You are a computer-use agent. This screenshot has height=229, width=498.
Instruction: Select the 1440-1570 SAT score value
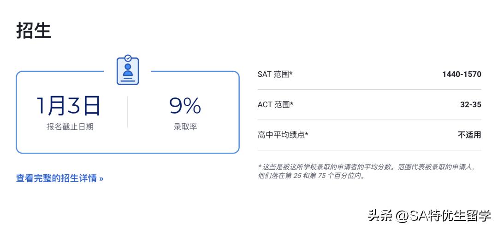[x=461, y=74]
